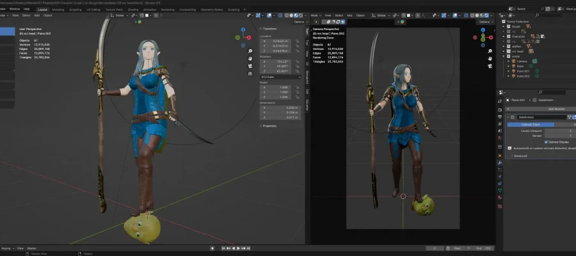Switch to the Modeling workspace tab
Viewport: 576px width, 256px height.
coord(58,10)
